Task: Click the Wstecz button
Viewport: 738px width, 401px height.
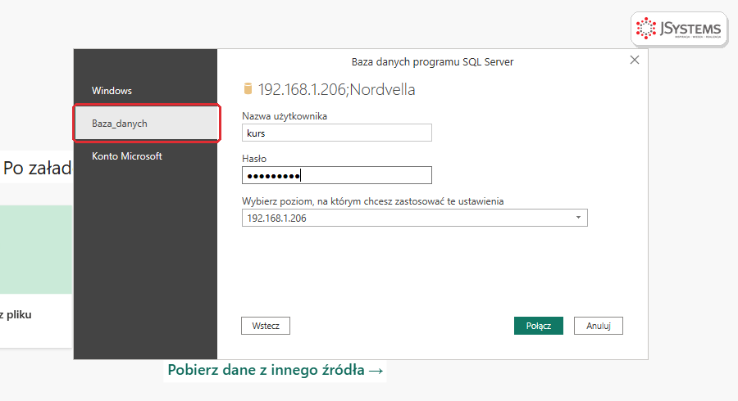Action: (x=266, y=326)
